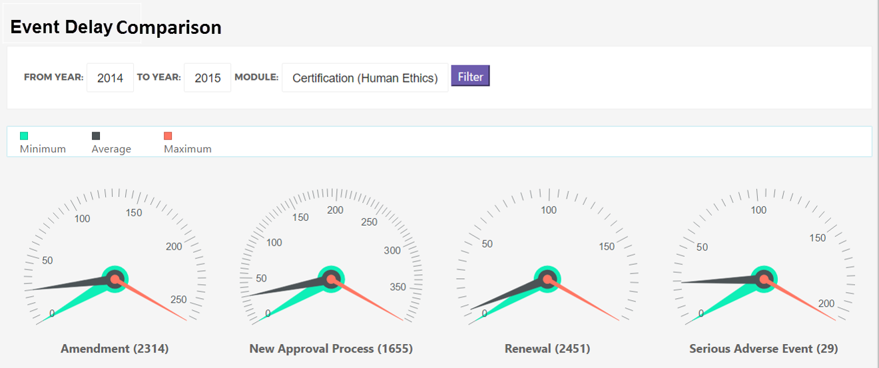The height and width of the screenshot is (368, 879).
Task: Click the Event Delay Comparison heading
Action: pyautogui.click(x=115, y=27)
